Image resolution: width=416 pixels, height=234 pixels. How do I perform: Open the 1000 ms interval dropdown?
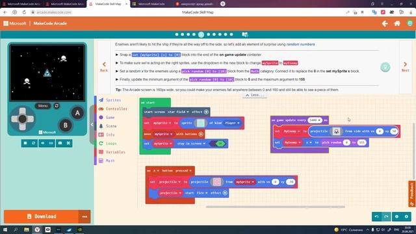[315, 120]
